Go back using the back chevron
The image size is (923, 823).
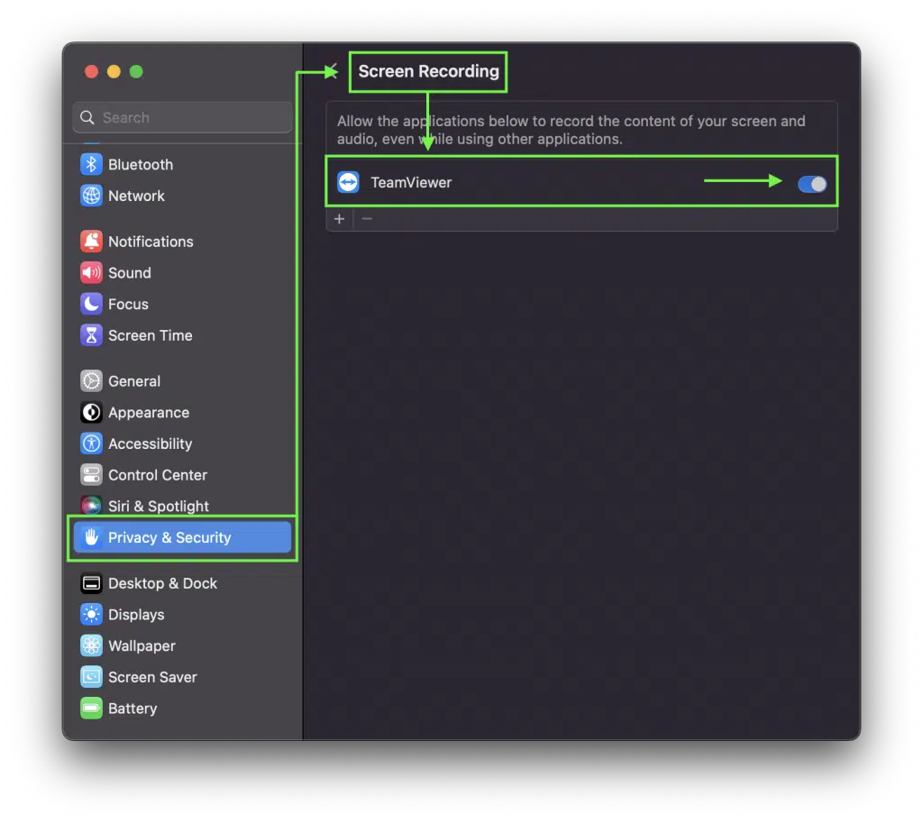[334, 71]
